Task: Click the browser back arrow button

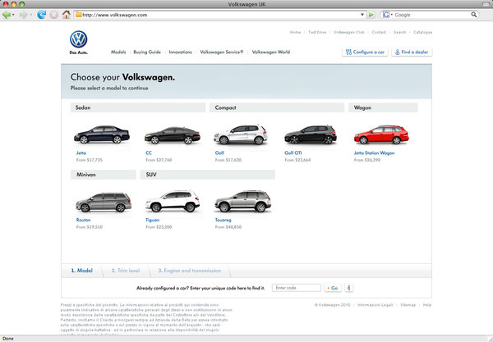Action: click(8, 15)
